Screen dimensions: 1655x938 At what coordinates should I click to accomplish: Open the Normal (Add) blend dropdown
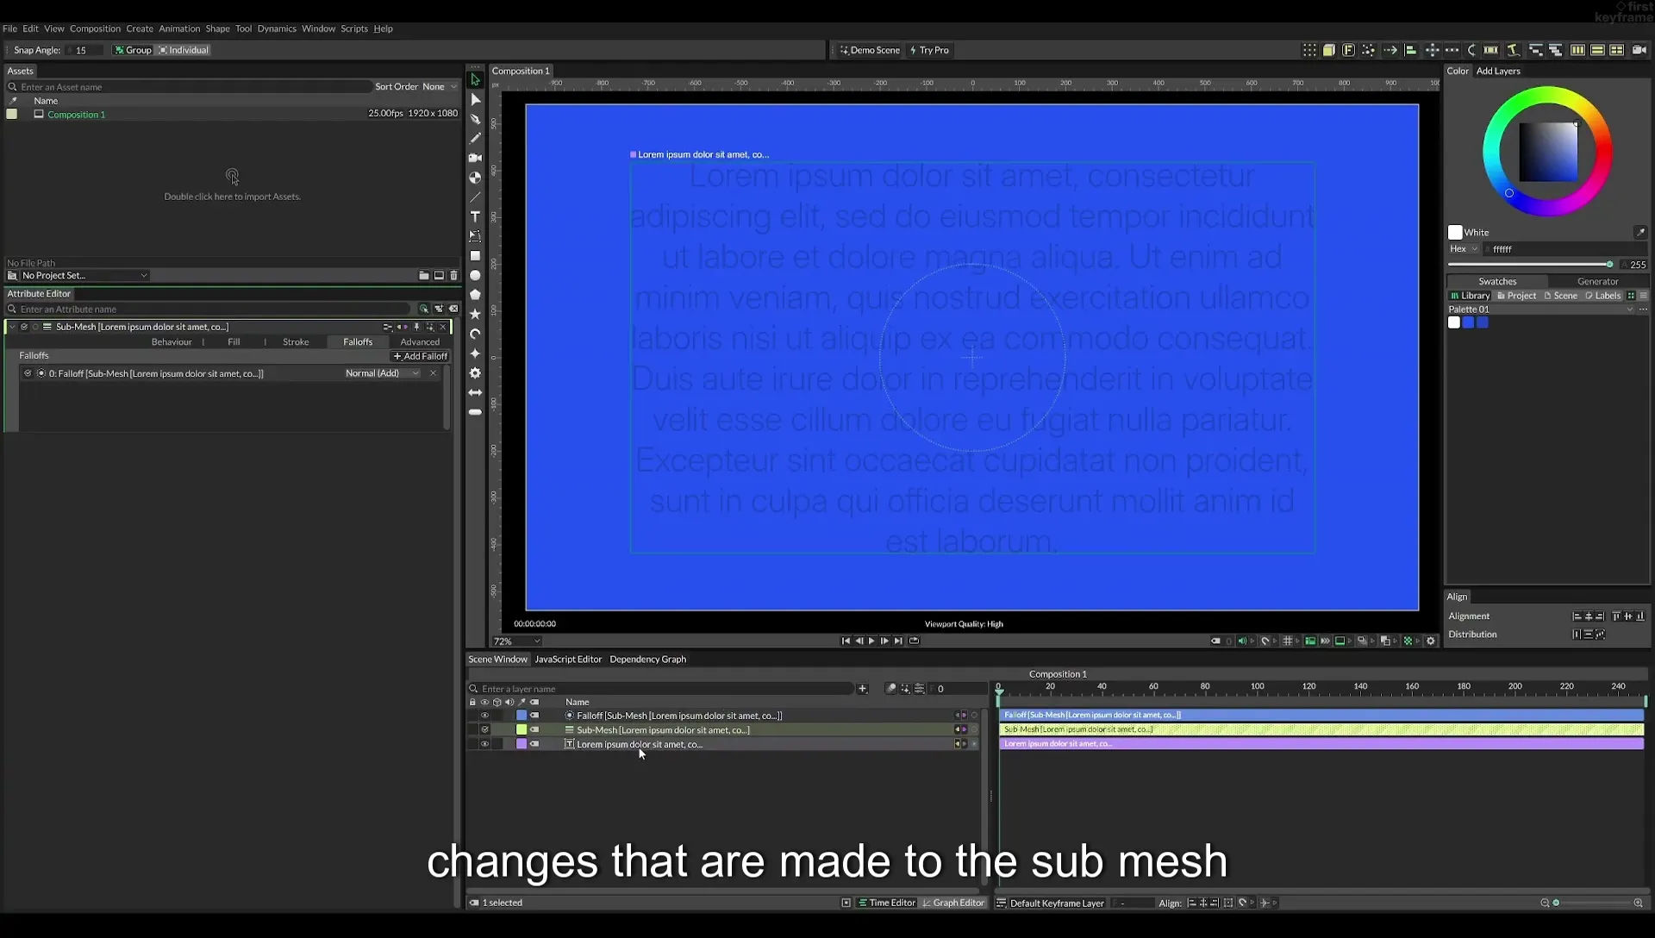pyautogui.click(x=382, y=373)
